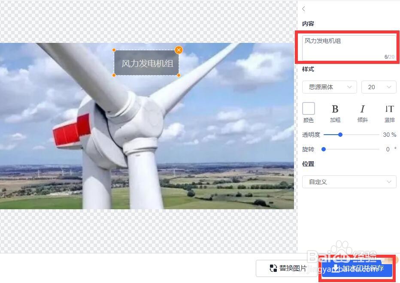
Task: Click the 加水印并保存 save button
Action: (x=356, y=270)
